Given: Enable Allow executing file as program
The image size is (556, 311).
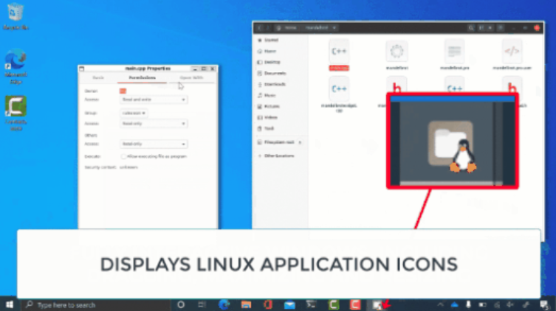Looking at the screenshot, I should click(x=123, y=156).
